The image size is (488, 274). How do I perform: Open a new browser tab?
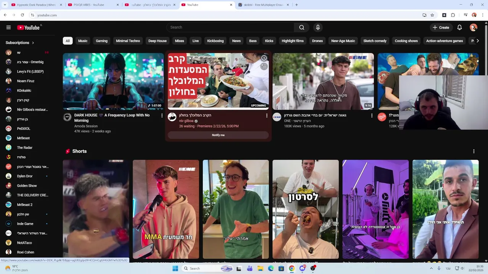coord(296,5)
